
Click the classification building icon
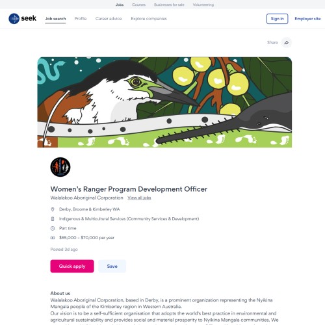(53, 219)
